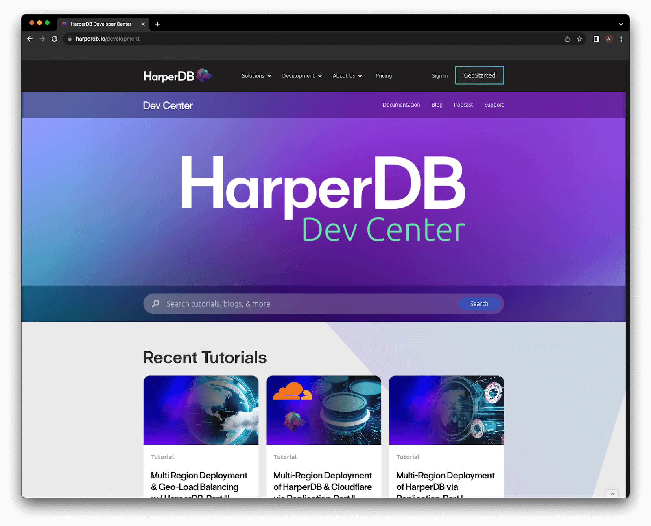Click the scroll-to-top arrow button
This screenshot has width=651, height=526.
point(612,493)
